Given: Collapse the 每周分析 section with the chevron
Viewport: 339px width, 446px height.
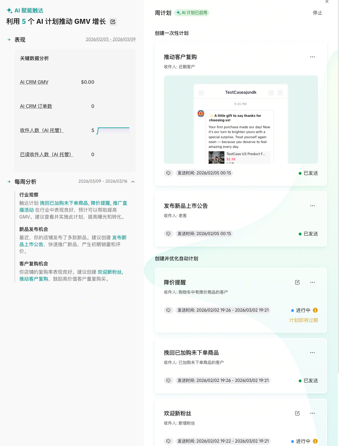Looking at the screenshot, I should [133, 182].
